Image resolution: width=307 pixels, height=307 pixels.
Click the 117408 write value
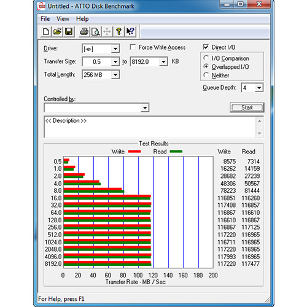point(227,205)
